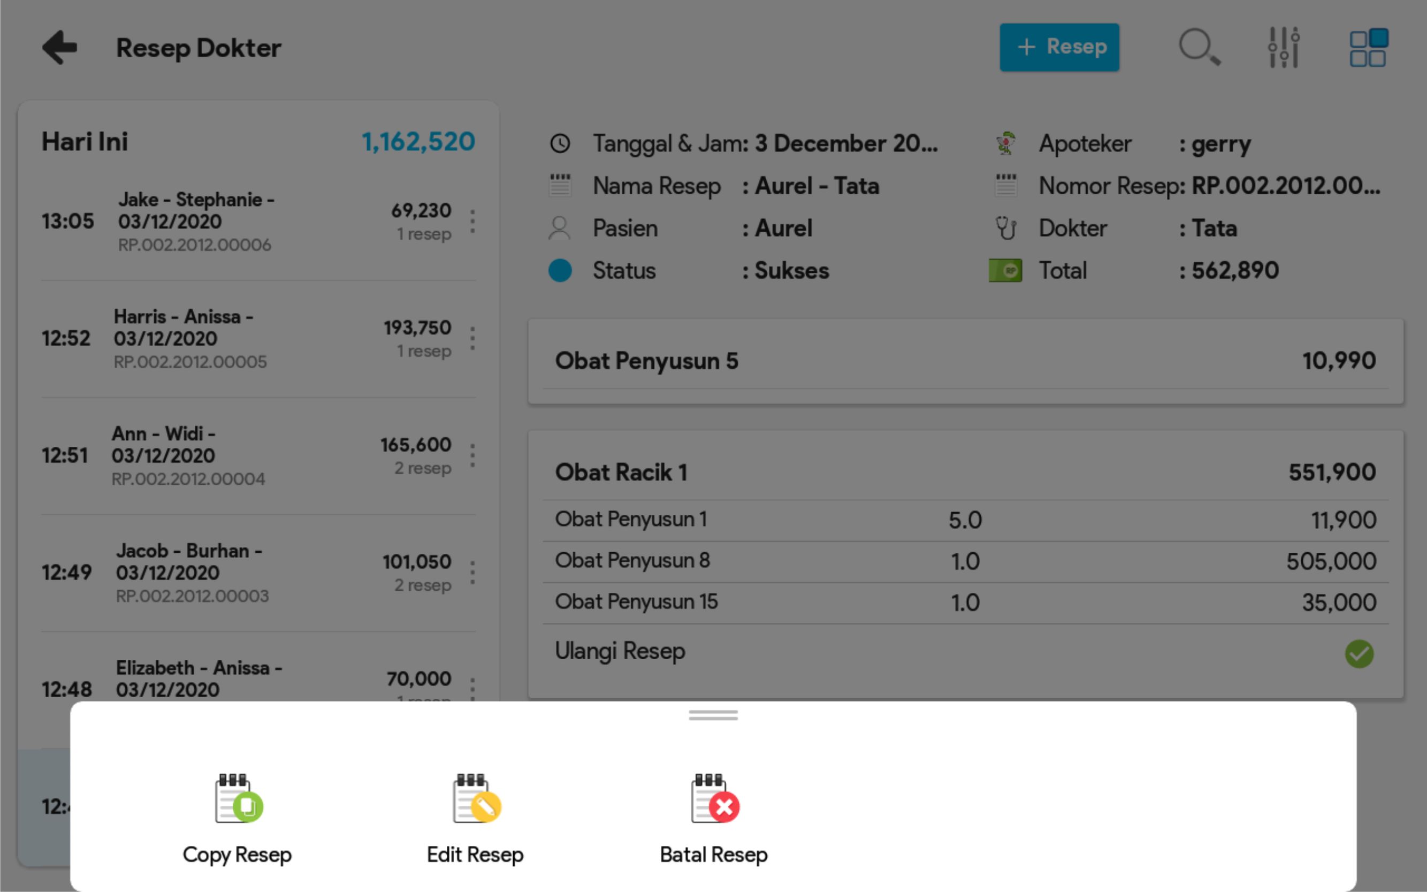Tap the Copy Resep icon
Screen dimensions: 1427x892
pos(238,798)
